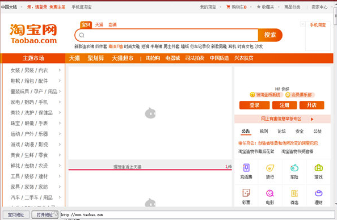Screen dimensions: 337x220
Task: Click the orange 搜索 search button
Action: pos(270,35)
